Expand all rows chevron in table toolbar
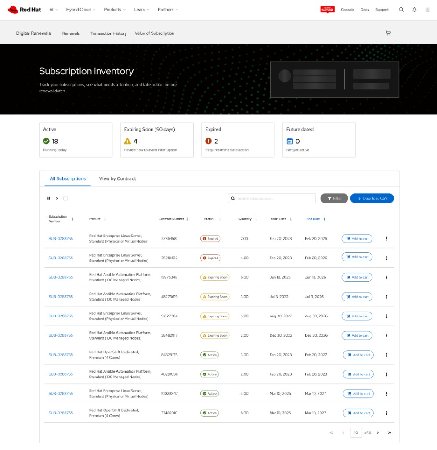This screenshot has height=450, width=437. point(57,198)
